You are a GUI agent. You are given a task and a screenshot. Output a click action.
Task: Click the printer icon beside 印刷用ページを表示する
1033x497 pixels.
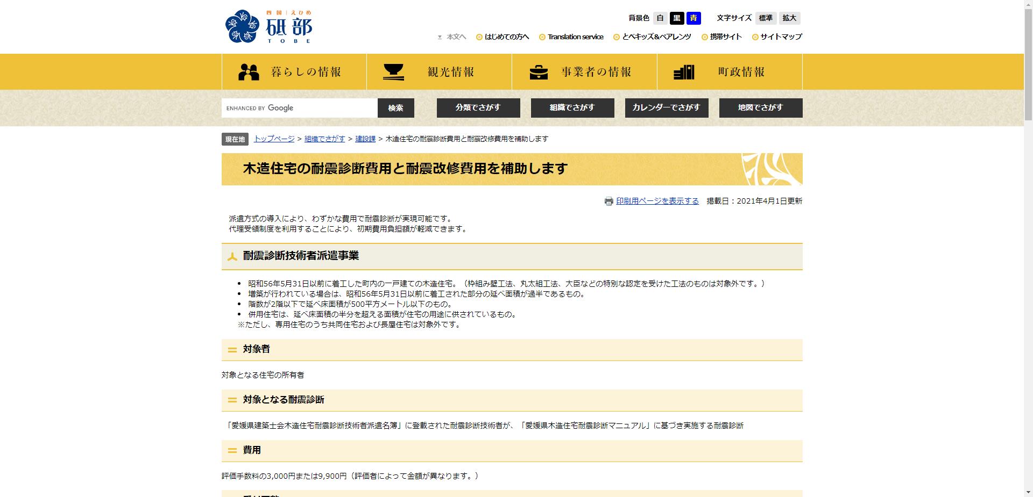click(609, 201)
